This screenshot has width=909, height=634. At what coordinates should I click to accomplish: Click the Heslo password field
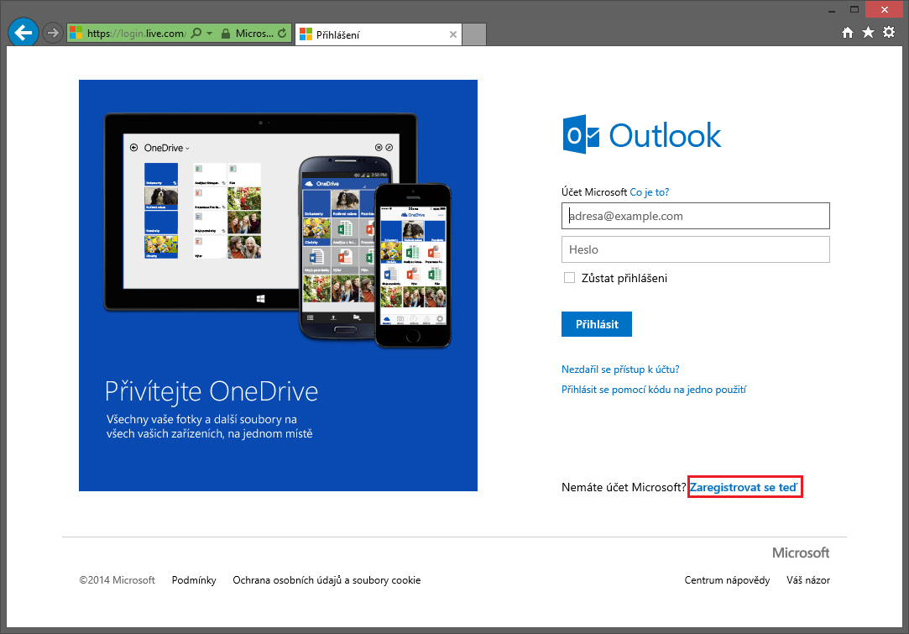695,249
